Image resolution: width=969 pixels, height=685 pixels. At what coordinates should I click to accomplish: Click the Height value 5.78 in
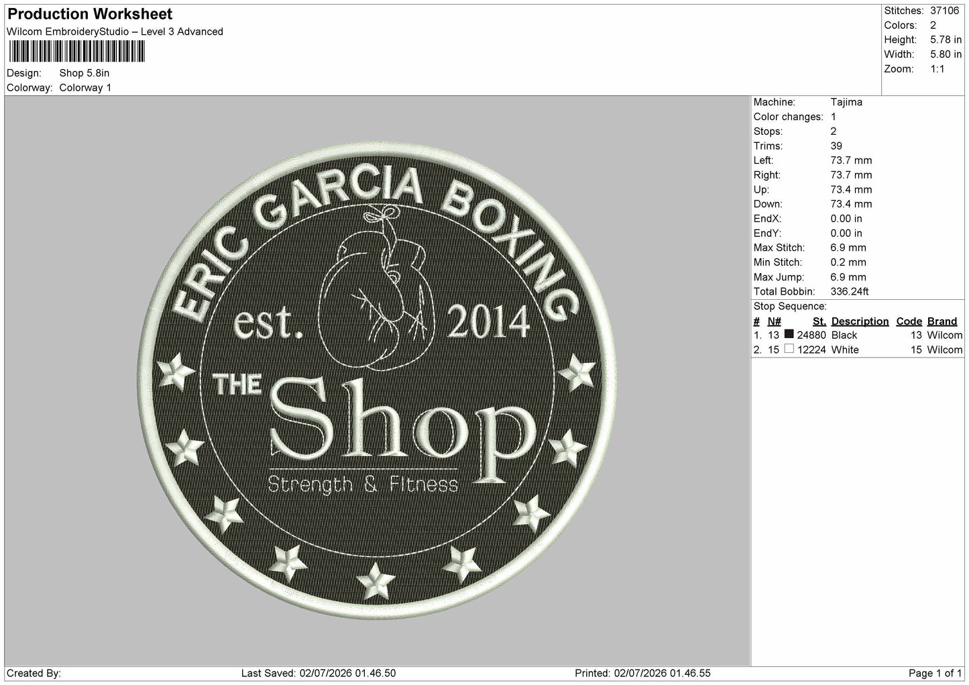[946, 40]
